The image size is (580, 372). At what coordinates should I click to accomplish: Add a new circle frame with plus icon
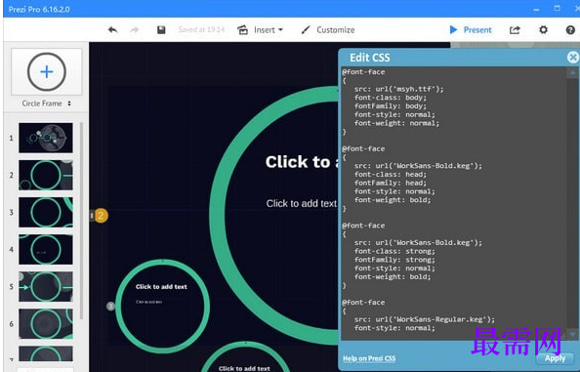coord(47,71)
